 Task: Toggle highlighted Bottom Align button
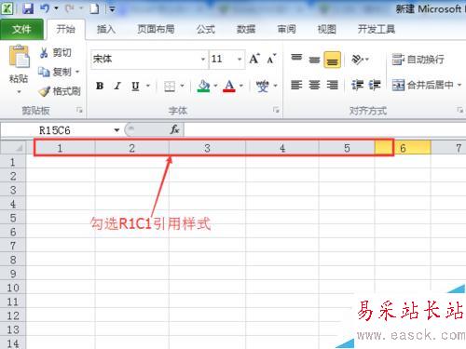point(332,60)
